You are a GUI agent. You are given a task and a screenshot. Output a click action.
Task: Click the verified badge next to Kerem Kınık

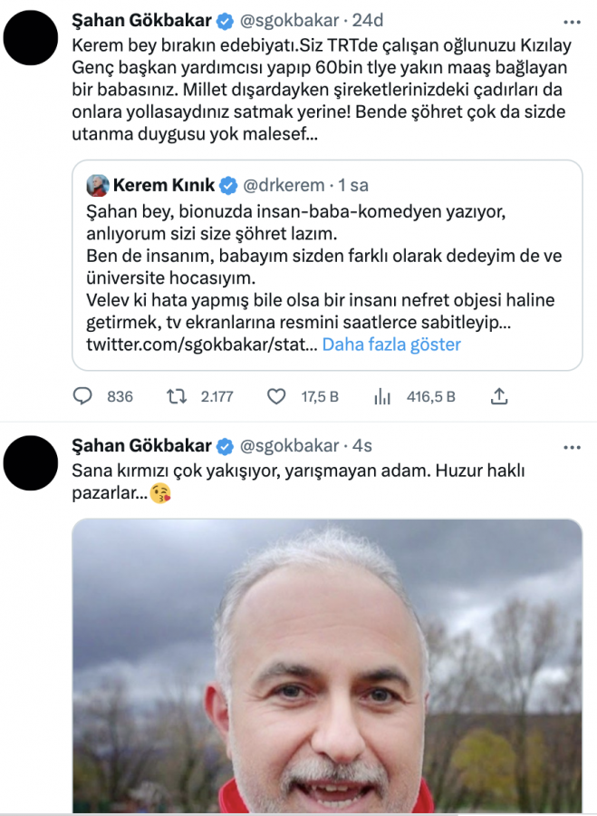[228, 185]
